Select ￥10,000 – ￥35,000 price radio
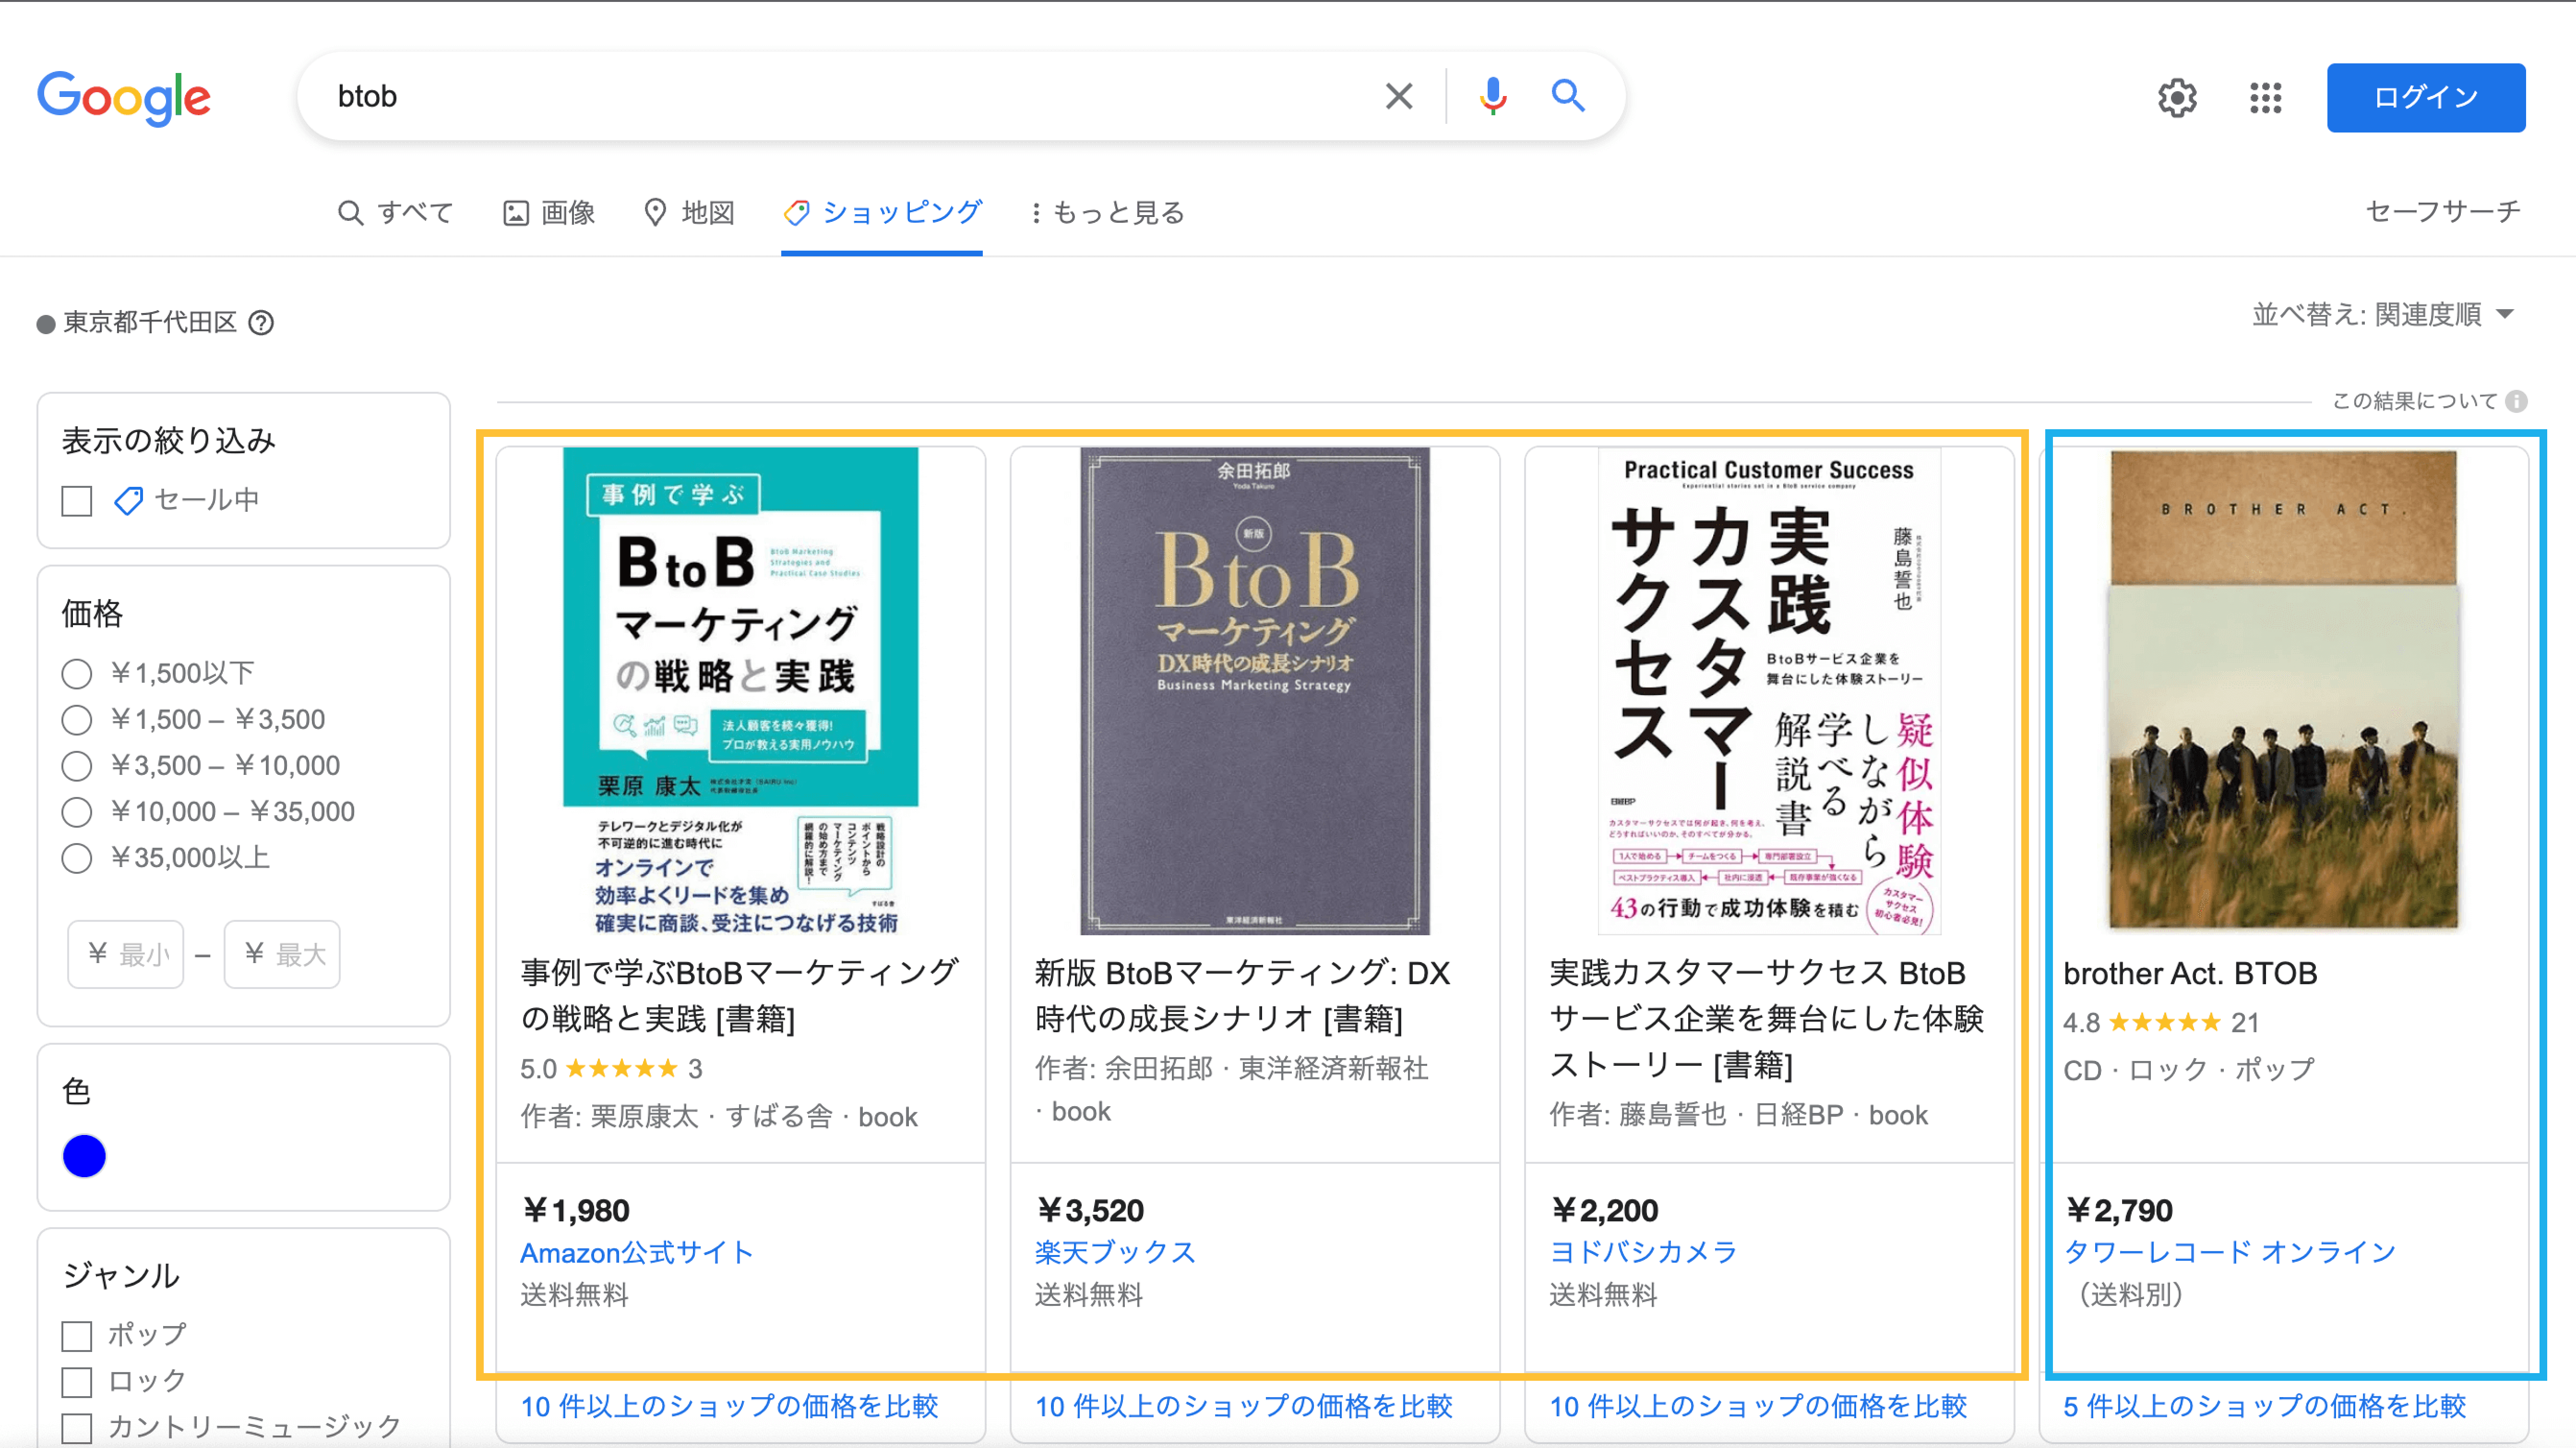The height and width of the screenshot is (1448, 2576). (77, 811)
